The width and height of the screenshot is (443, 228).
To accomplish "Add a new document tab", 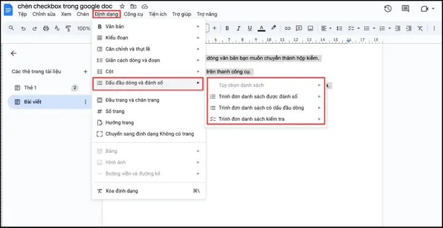I will [86, 71].
